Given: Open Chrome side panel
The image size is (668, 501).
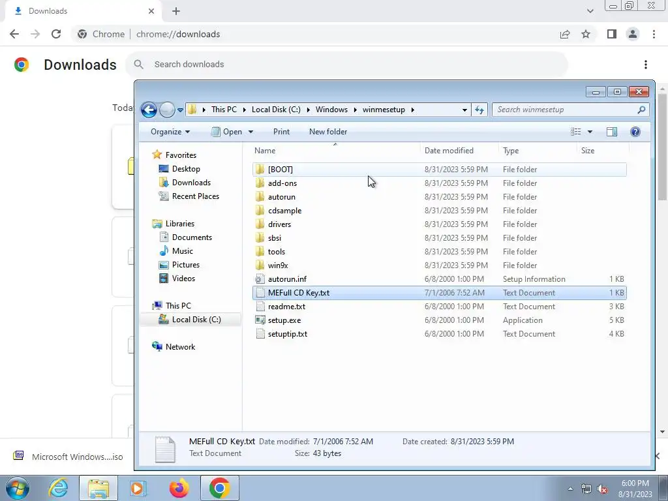Looking at the screenshot, I should point(612,34).
